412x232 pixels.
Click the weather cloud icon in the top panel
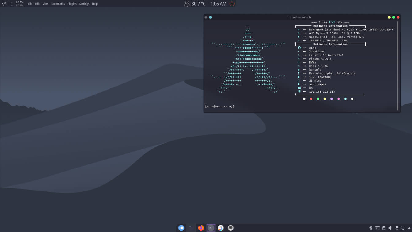tap(187, 4)
